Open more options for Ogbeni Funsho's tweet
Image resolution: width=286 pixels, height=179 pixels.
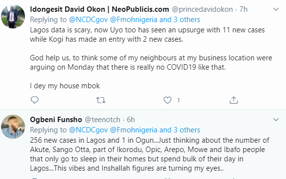pyautogui.click(x=276, y=120)
